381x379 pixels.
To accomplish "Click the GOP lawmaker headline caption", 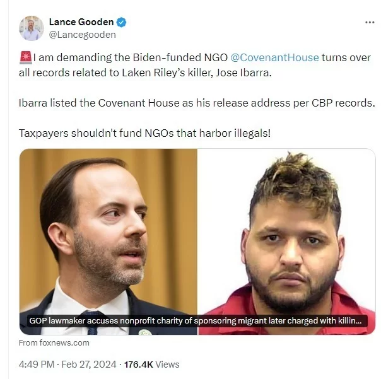I will (196, 321).
